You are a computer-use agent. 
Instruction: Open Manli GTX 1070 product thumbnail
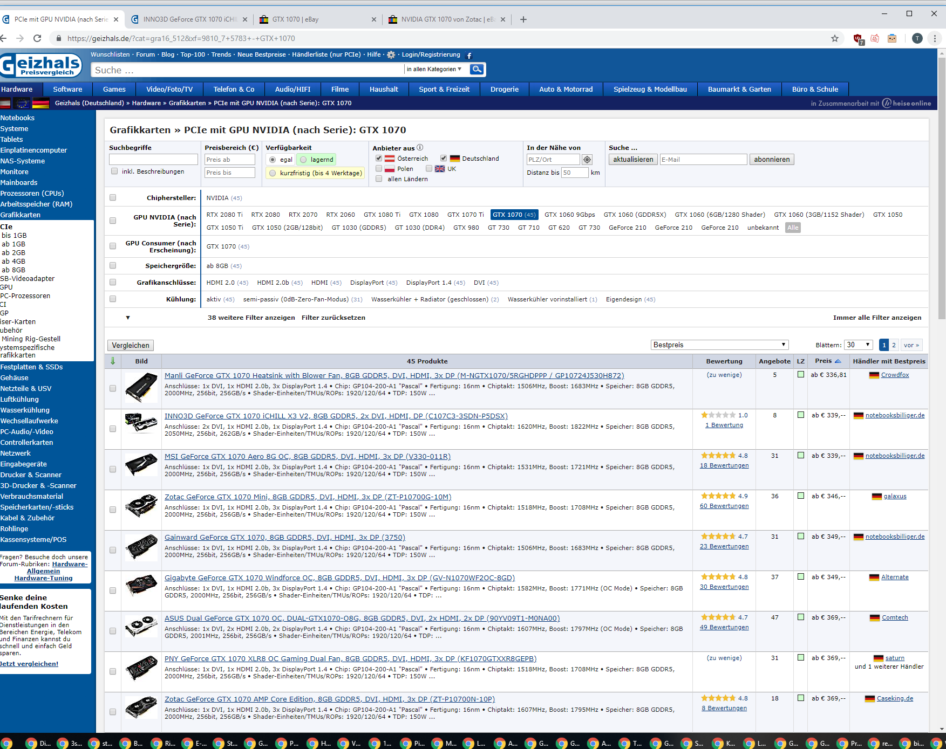pos(141,388)
